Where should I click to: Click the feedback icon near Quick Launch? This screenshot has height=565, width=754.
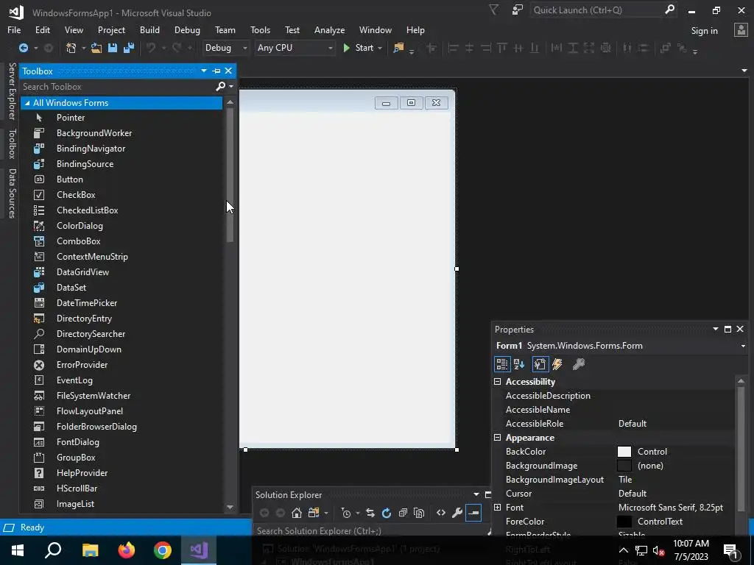pos(517,10)
